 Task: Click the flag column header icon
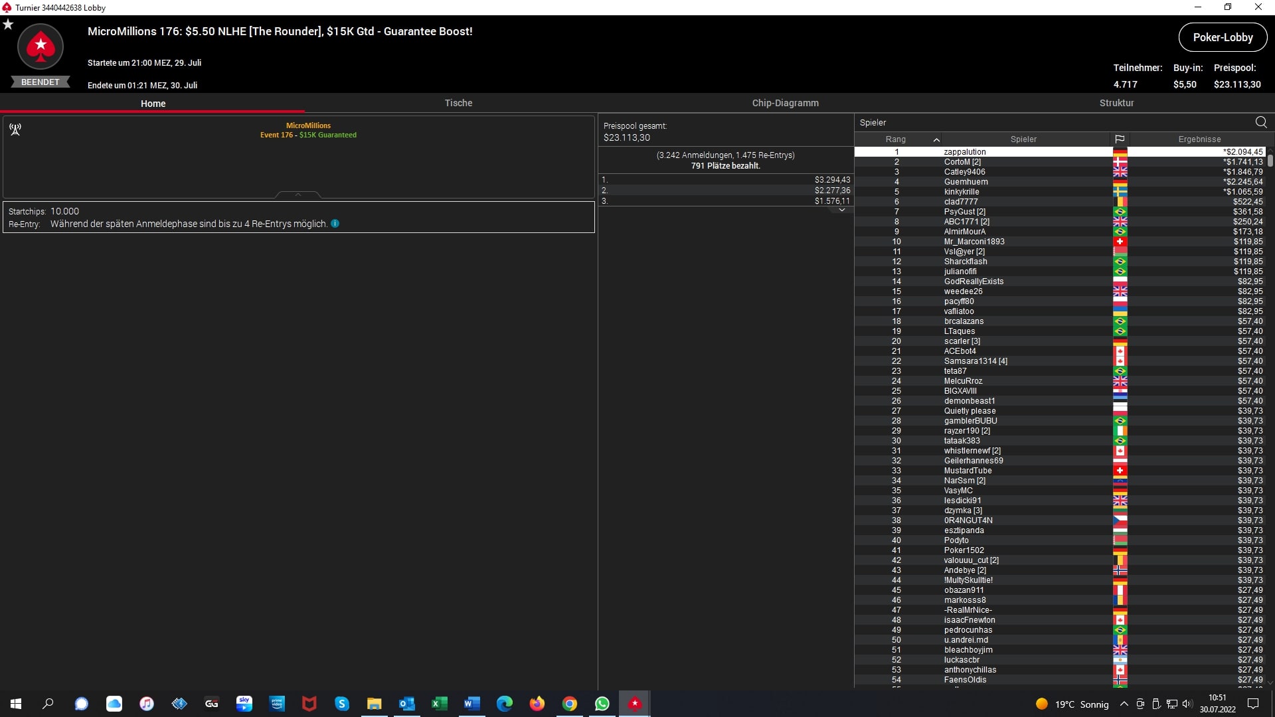click(1120, 139)
